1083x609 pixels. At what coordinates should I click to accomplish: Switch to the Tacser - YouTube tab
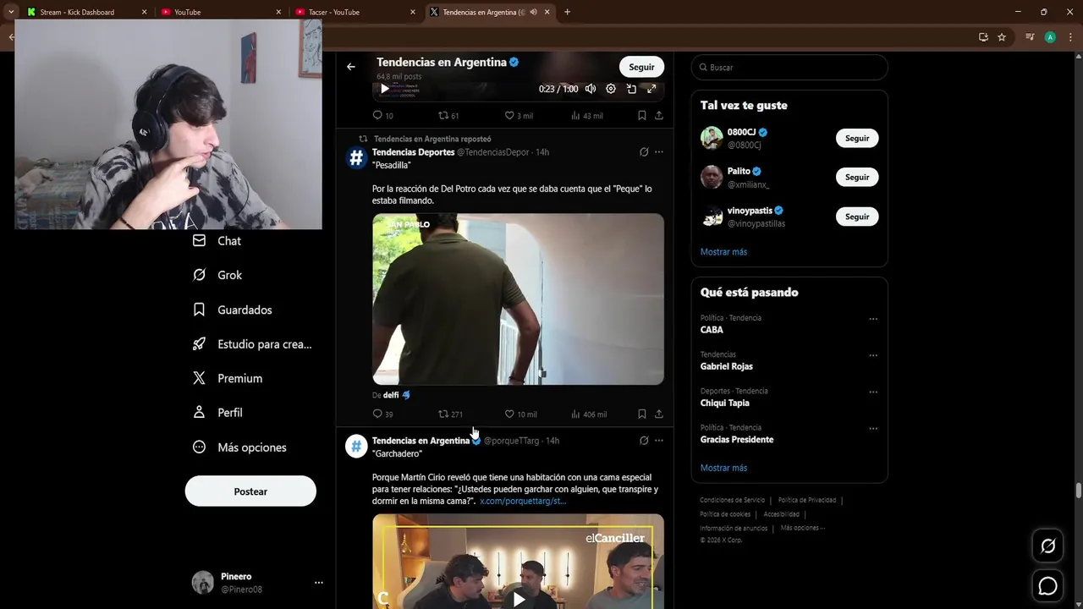pyautogui.click(x=355, y=12)
